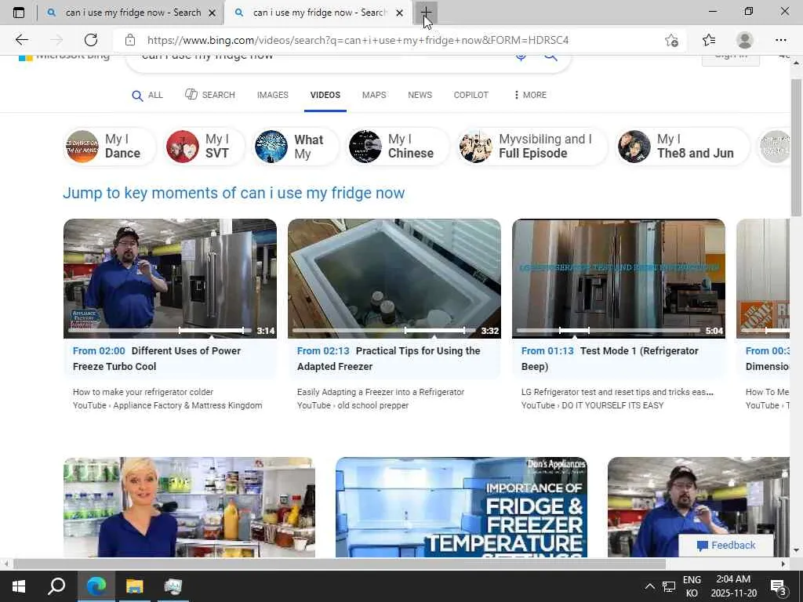Click the ENG KO language indicator
The height and width of the screenshot is (602, 803).
[692, 586]
